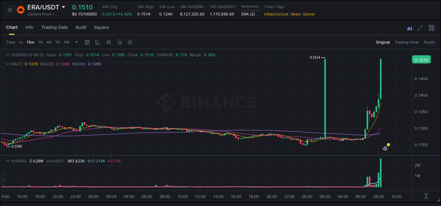This screenshot has height=206, width=441.
Task: Click the 24h Vol(ERA) value 8,127,325.60
Action: point(192,14)
